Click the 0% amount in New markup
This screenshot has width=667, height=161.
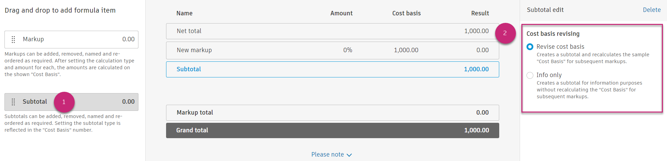[347, 50]
